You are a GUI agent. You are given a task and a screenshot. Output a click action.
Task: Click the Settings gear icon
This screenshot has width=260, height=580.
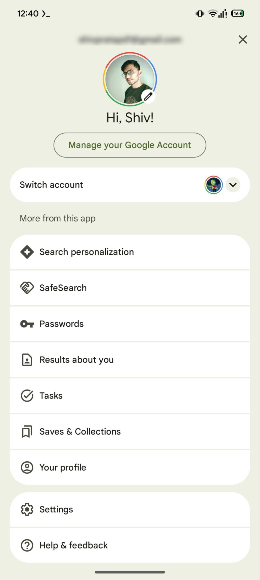coord(27,509)
